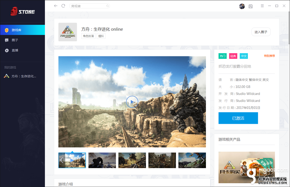Click the release date 2017年01月01日

(x=248, y=108)
